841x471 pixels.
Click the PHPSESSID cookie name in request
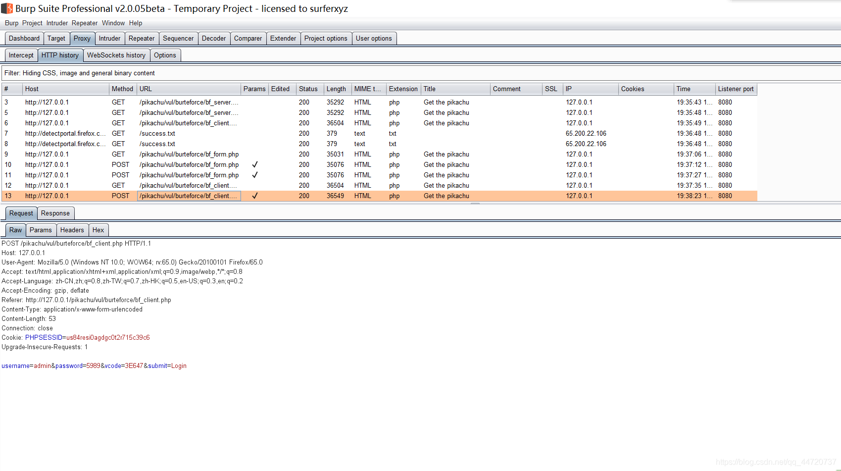44,337
